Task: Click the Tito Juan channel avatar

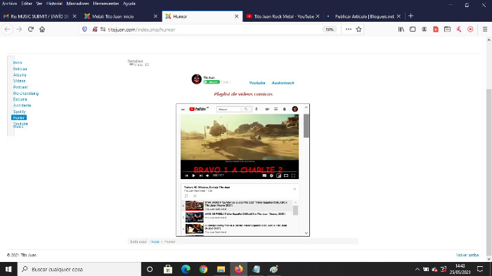Action: pos(197,79)
